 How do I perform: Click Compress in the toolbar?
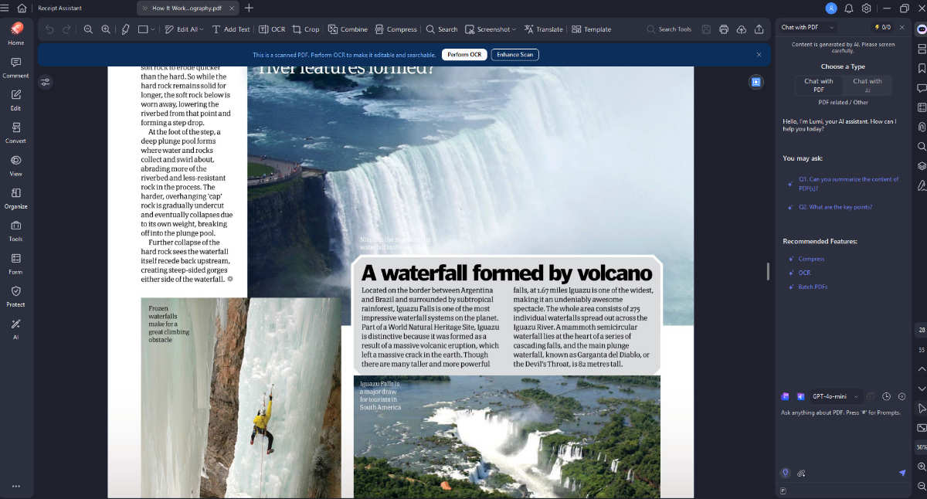pos(396,29)
